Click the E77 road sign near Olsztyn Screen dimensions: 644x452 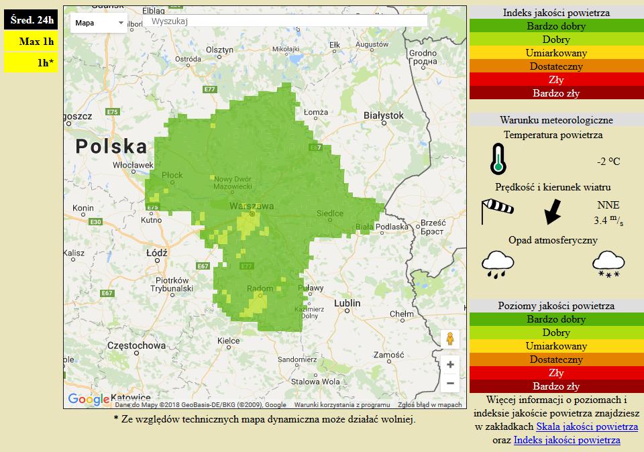(x=209, y=89)
